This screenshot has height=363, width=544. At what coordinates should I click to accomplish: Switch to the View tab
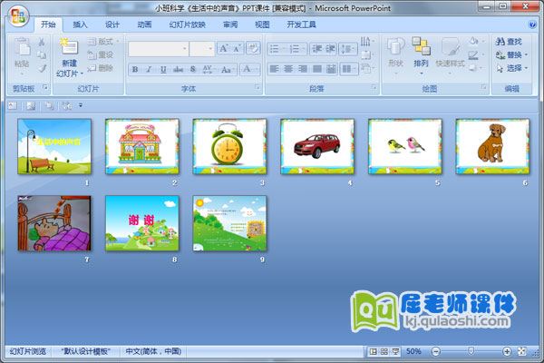click(262, 25)
